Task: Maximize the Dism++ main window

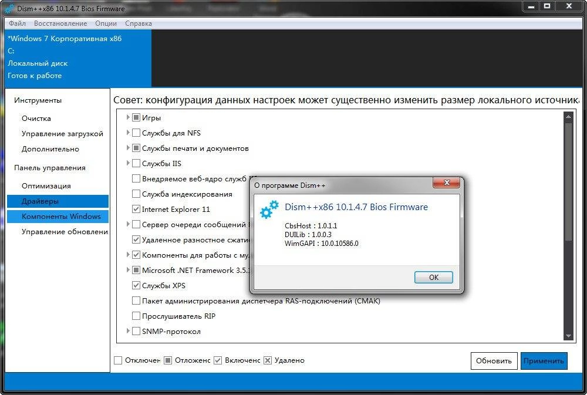Action: point(547,6)
